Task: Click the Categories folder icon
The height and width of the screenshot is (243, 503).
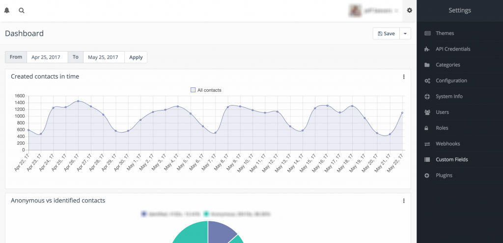Action: 427,65
